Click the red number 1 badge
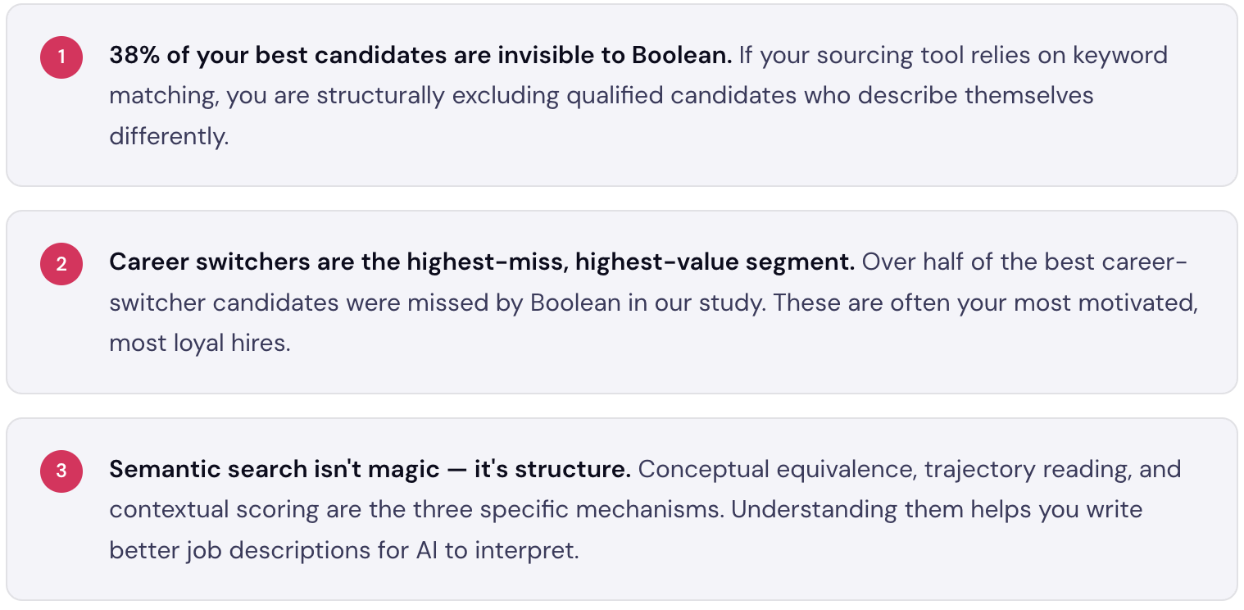The height and width of the screenshot is (610, 1244). click(61, 57)
